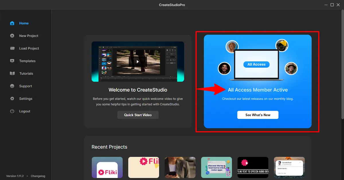Click the New Project play-circle icon
344x180 pixels.
click(x=12, y=36)
